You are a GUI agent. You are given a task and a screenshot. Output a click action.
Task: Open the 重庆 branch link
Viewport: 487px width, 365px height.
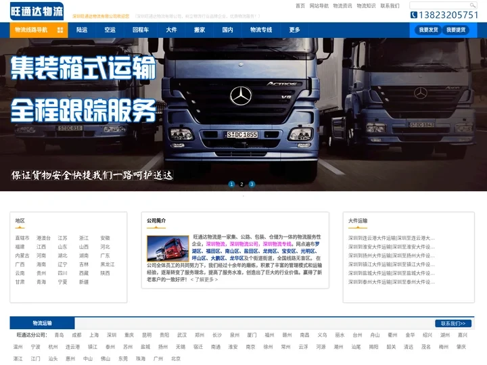click(129, 335)
